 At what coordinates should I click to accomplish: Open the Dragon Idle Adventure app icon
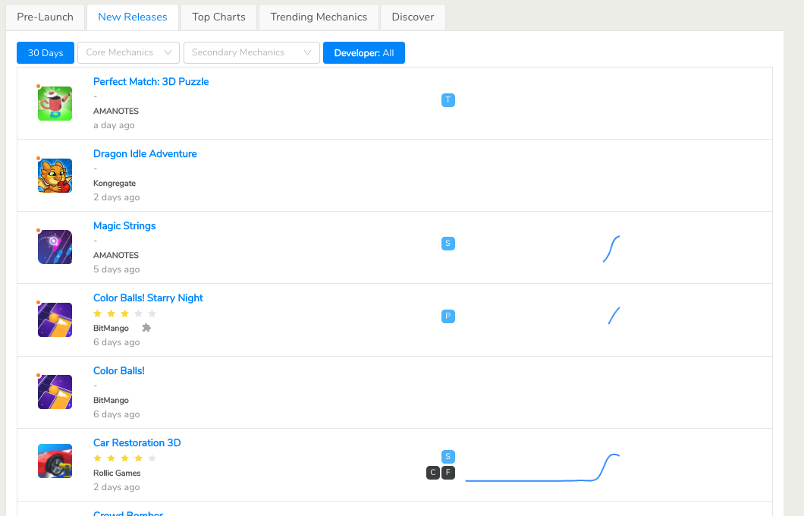[x=55, y=175]
